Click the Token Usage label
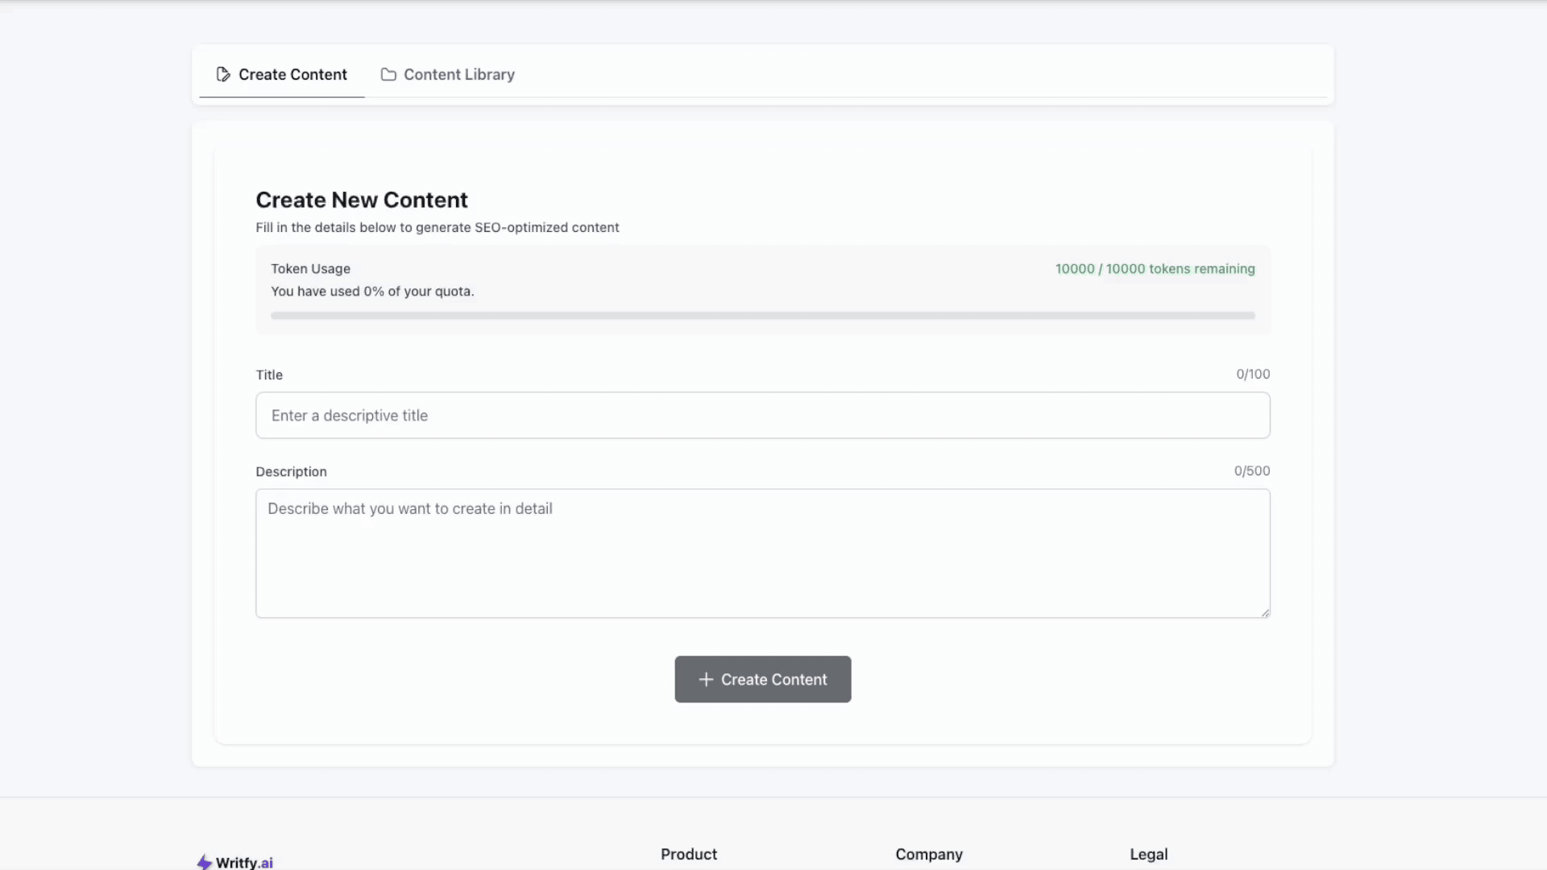The image size is (1547, 870). tap(310, 269)
